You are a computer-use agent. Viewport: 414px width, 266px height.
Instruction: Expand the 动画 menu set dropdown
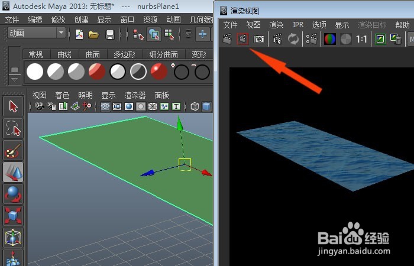tap(61, 33)
